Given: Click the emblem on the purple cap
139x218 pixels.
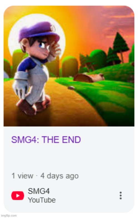Looking at the screenshot, I should pos(53,28).
